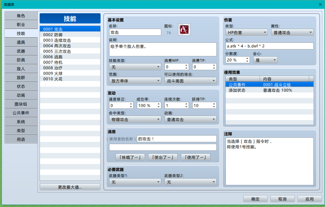Click the 更改最大值 button

click(x=70, y=187)
